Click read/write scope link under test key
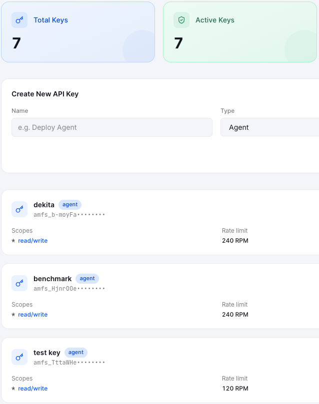 (33, 389)
